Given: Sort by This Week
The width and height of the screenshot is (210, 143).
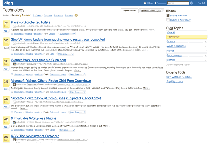Looking at the screenshot, I should pos(48,15).
